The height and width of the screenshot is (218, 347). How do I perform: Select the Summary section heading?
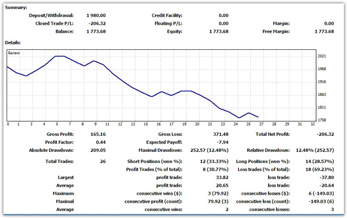(16, 8)
